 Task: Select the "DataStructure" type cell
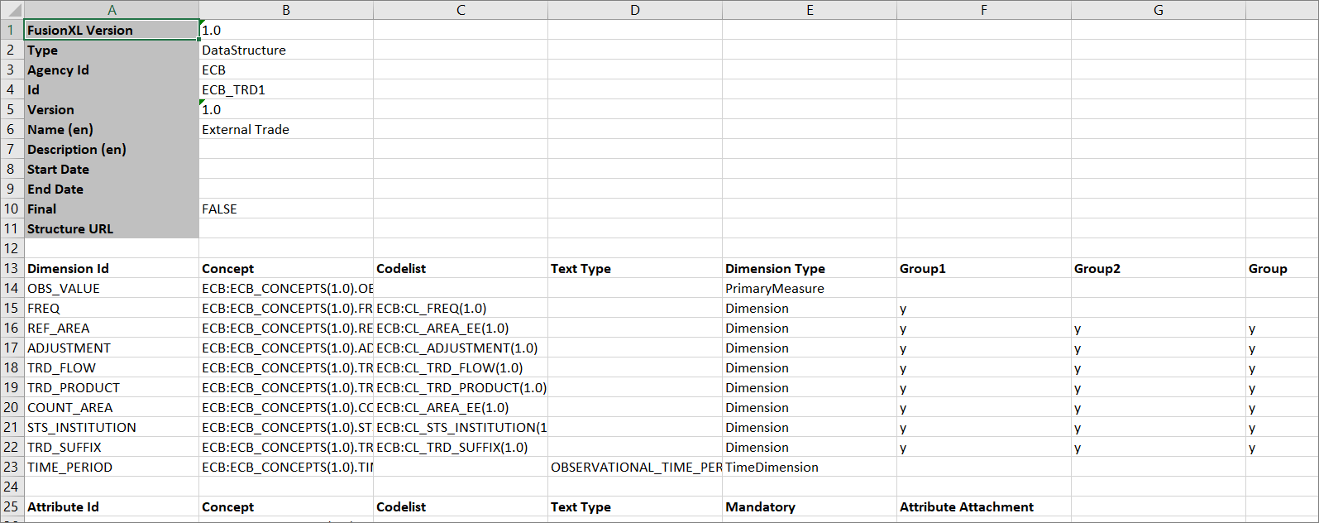click(285, 50)
